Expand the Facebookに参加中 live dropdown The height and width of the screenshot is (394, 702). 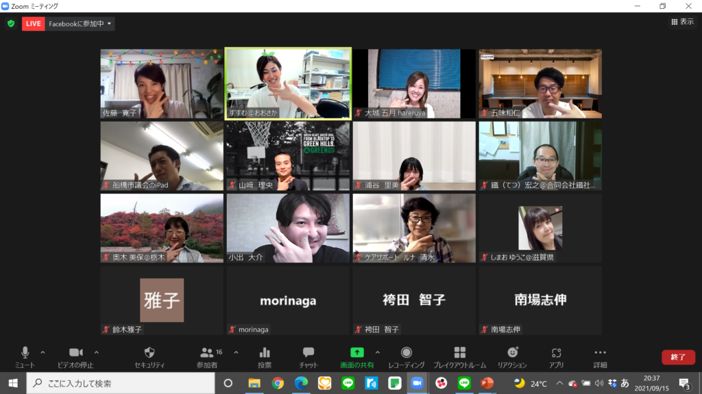tap(110, 23)
